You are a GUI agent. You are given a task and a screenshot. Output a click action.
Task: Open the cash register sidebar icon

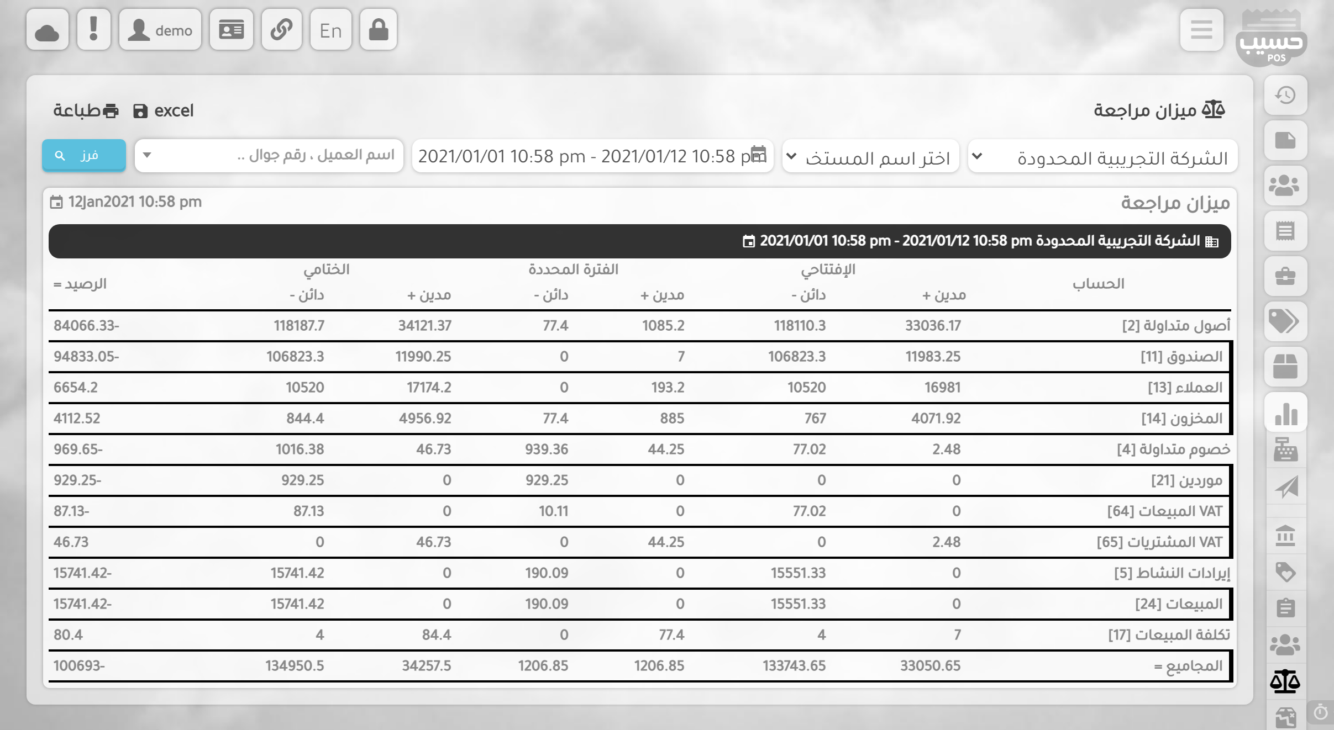pos(1285,449)
